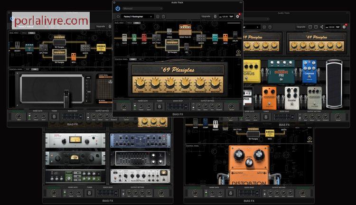The width and height of the screenshot is (356, 205).
Task: Toggle Noise Gate switch in top-left window
Action: 29,116
